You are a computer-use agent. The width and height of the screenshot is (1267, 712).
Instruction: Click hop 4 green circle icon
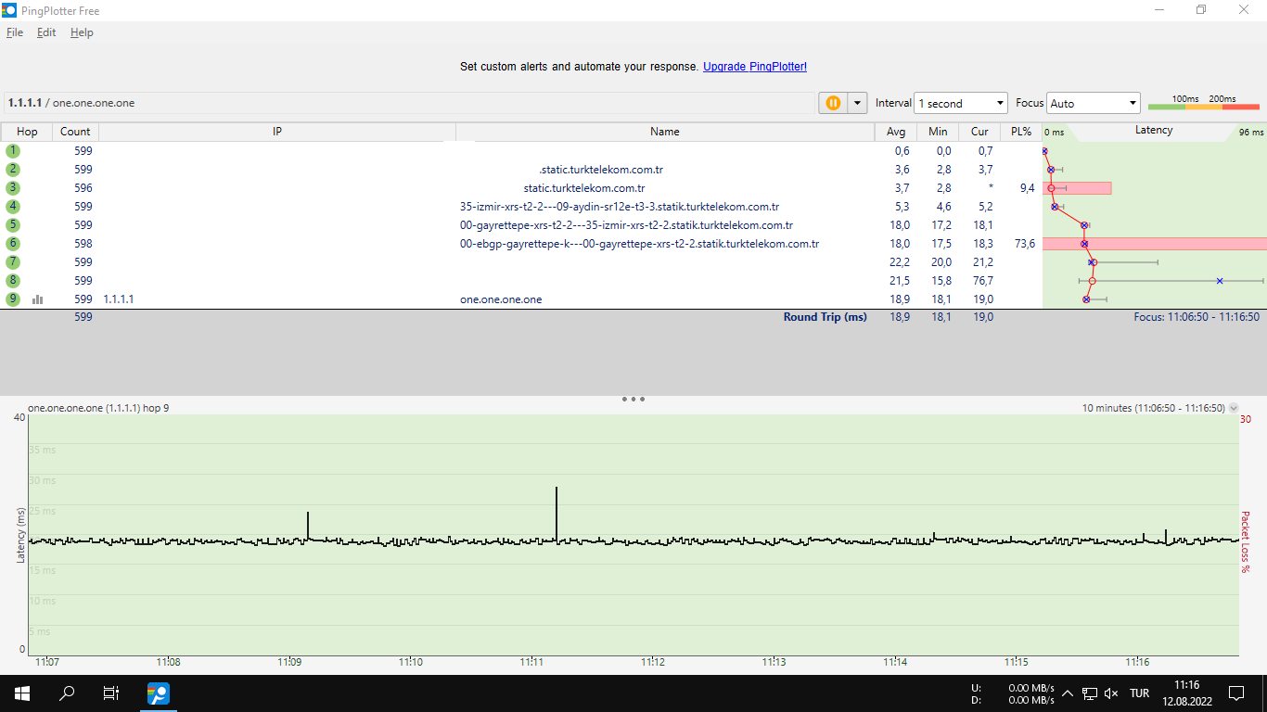point(13,206)
